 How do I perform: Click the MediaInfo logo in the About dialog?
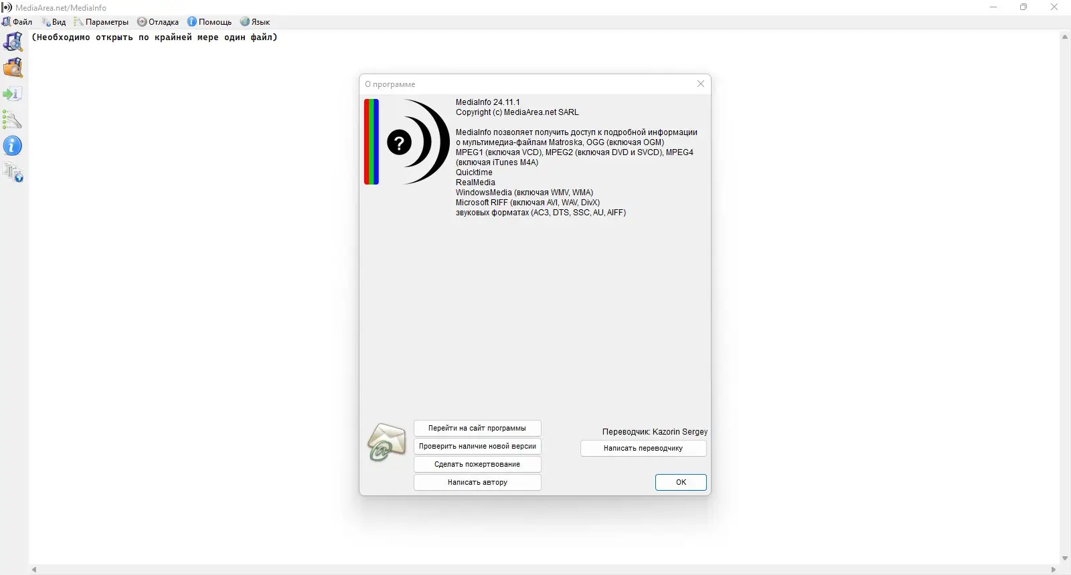click(407, 142)
